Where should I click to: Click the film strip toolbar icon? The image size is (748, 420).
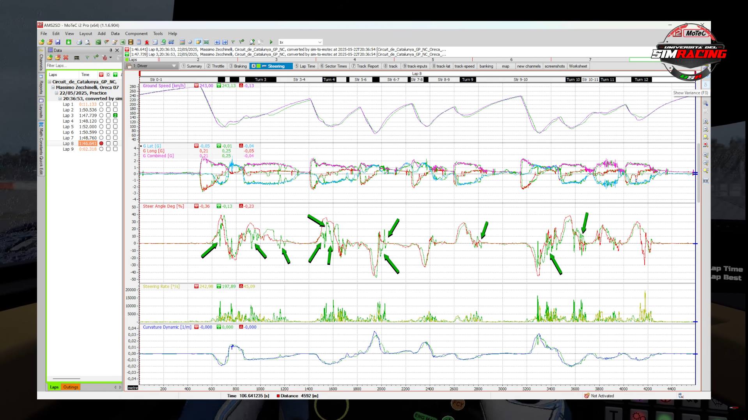131,42
